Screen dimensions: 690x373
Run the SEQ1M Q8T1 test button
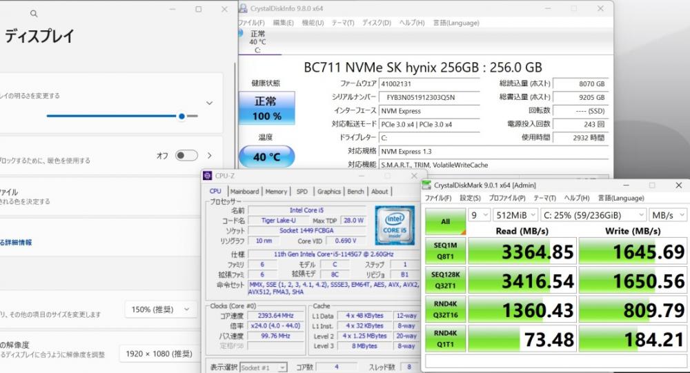tap(445, 251)
